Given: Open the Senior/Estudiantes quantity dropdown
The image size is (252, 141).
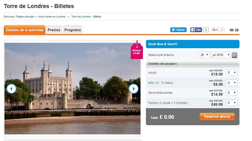Looking at the screenshot, I should click(x=232, y=93).
